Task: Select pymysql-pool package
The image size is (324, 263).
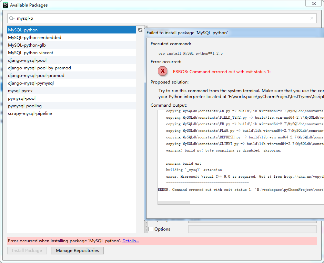Action: [x=71, y=98]
